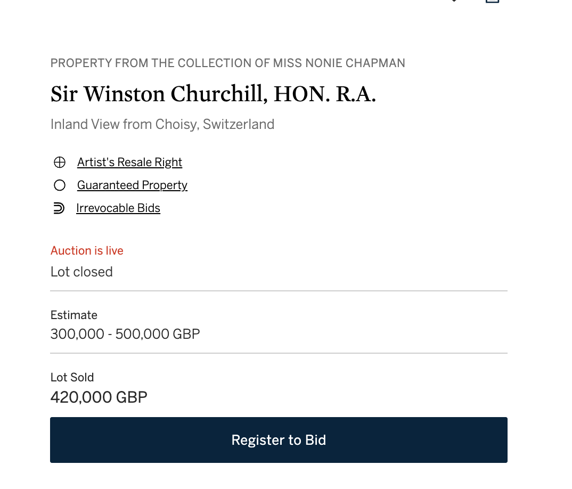Click the Estimate label

click(x=74, y=315)
